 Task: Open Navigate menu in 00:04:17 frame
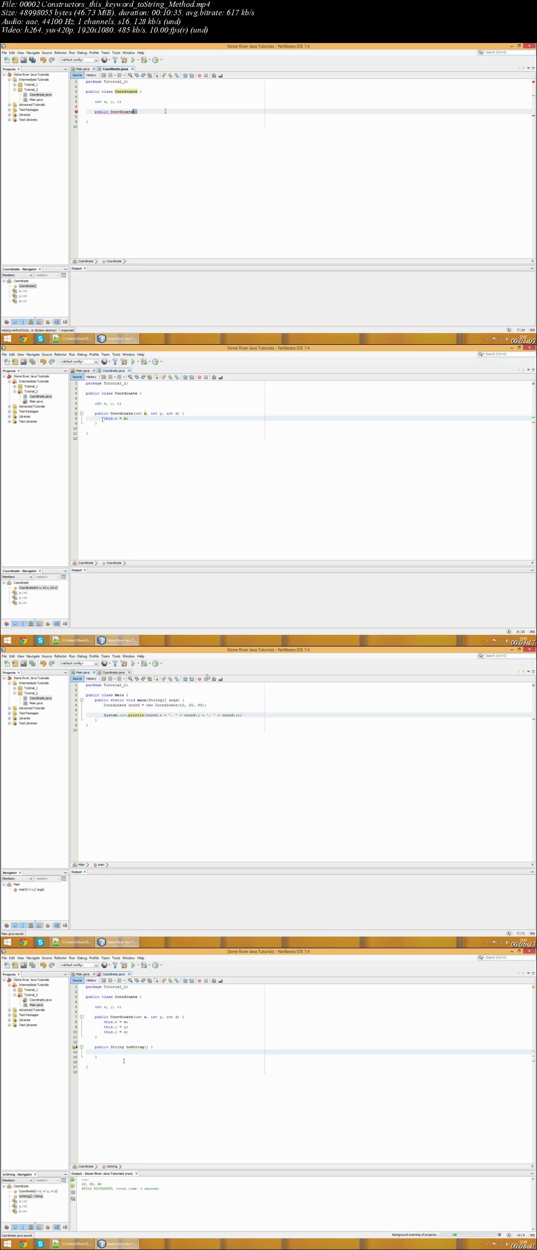(x=33, y=355)
